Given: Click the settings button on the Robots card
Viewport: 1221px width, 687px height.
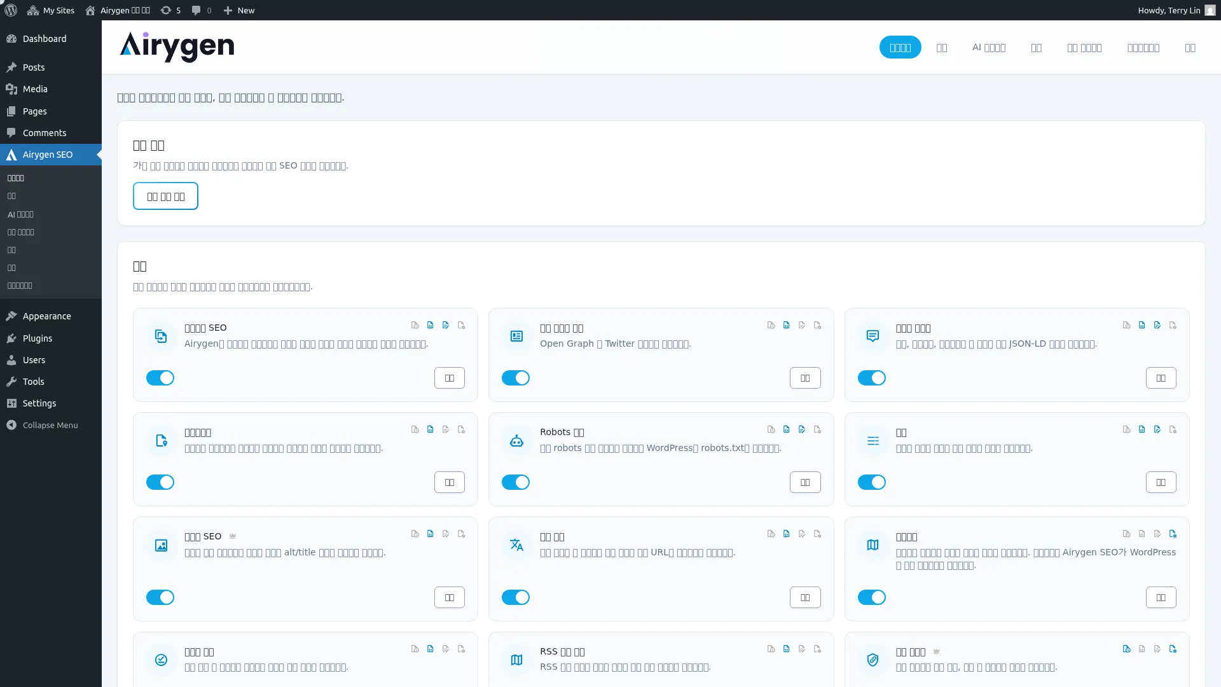Looking at the screenshot, I should [x=805, y=482].
